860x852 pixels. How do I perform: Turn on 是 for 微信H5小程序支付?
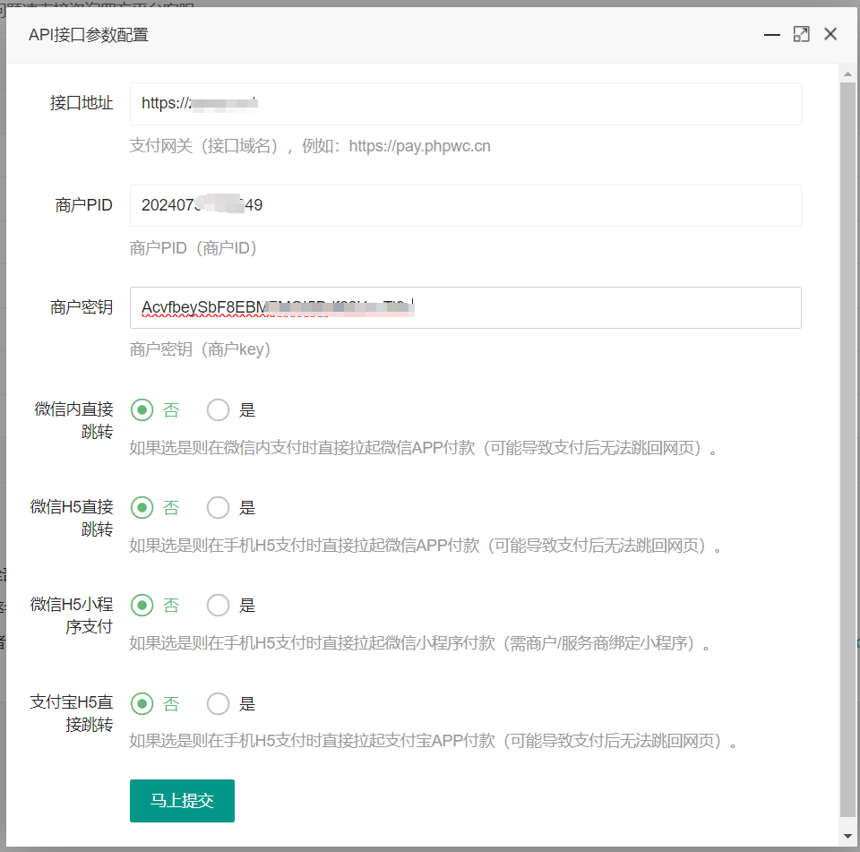(219, 606)
